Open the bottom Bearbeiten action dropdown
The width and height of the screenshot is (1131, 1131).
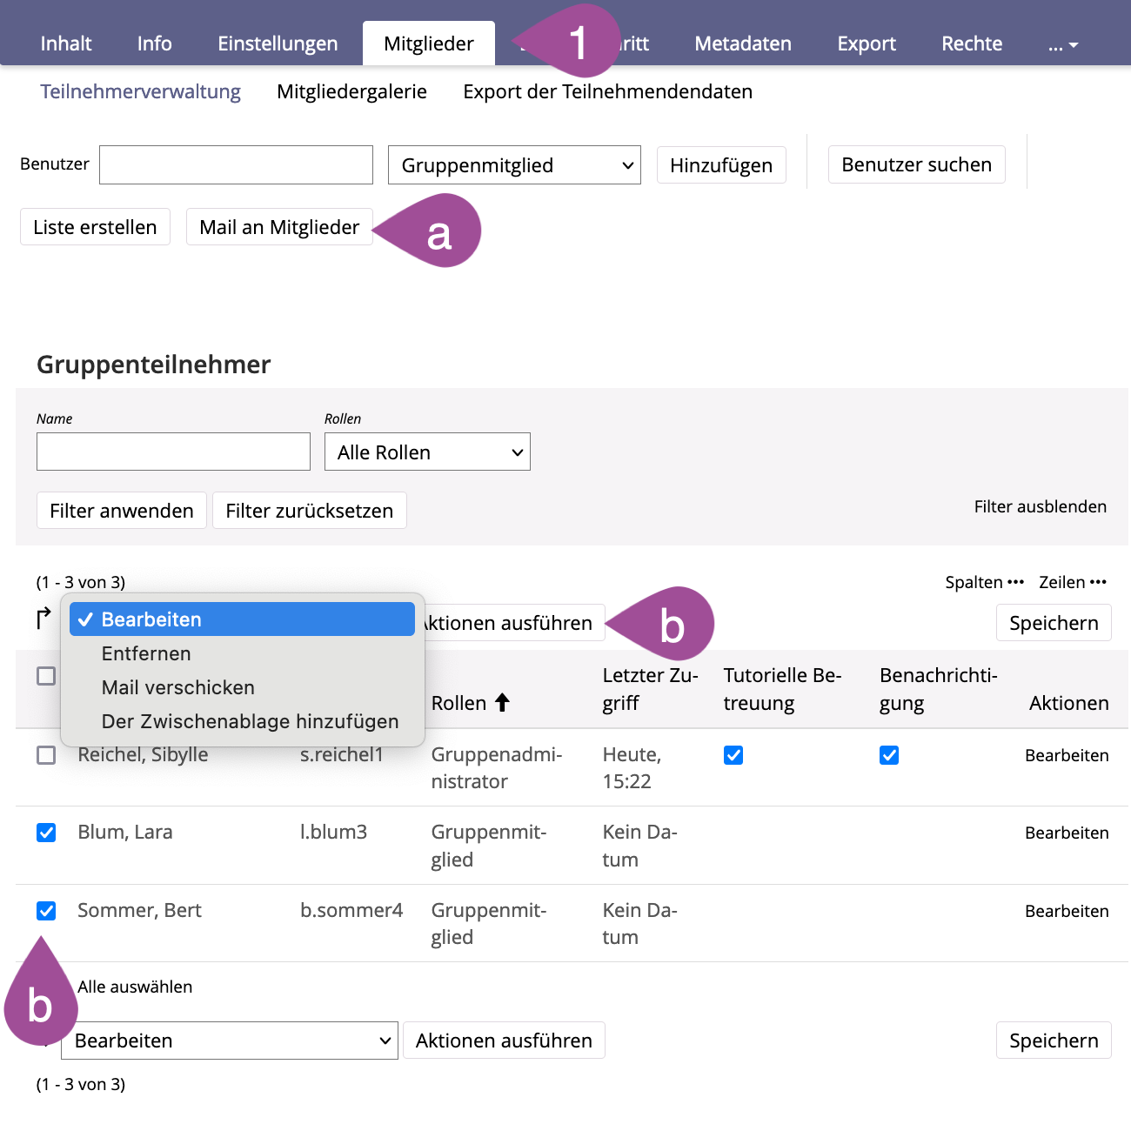click(230, 1041)
